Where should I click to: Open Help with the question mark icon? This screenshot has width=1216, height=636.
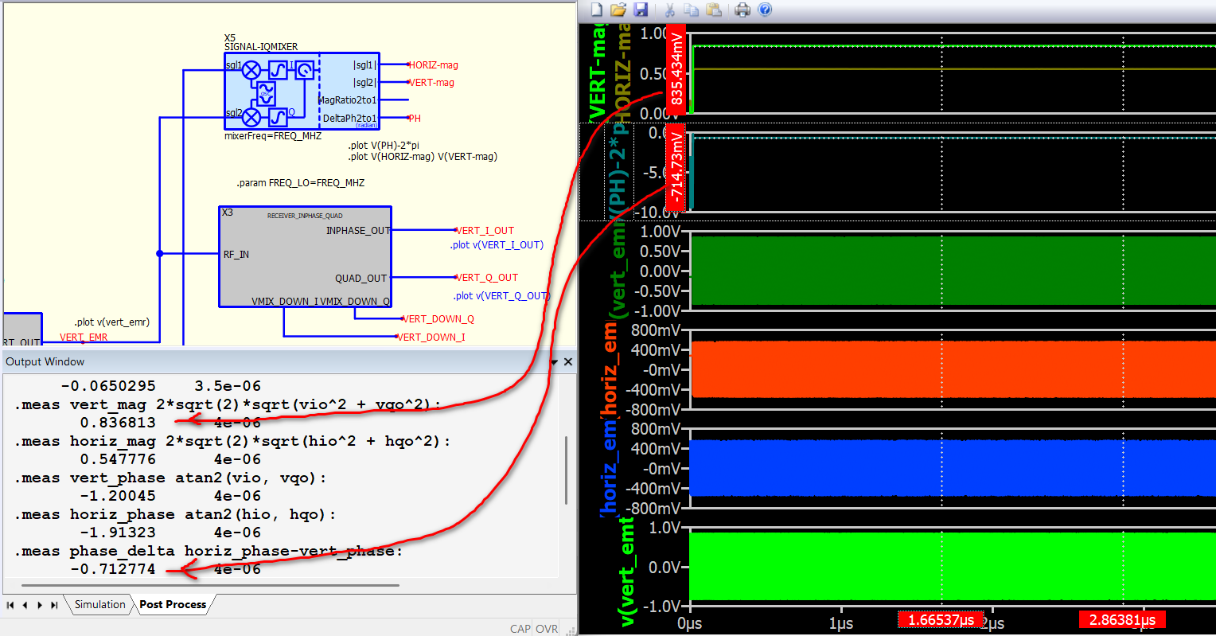[x=765, y=10]
